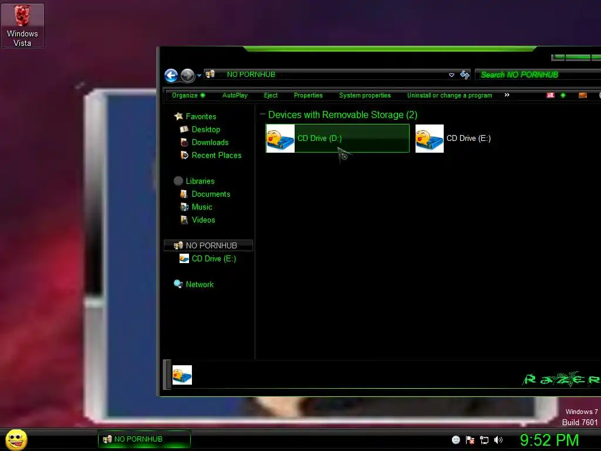Click the CD Drive (E:) sidebar icon
The image size is (601, 451).
184,258
